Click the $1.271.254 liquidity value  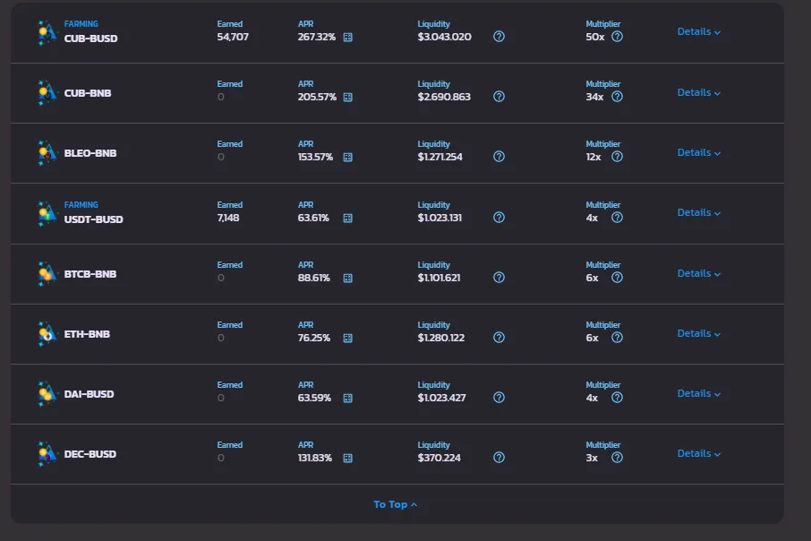tap(440, 158)
